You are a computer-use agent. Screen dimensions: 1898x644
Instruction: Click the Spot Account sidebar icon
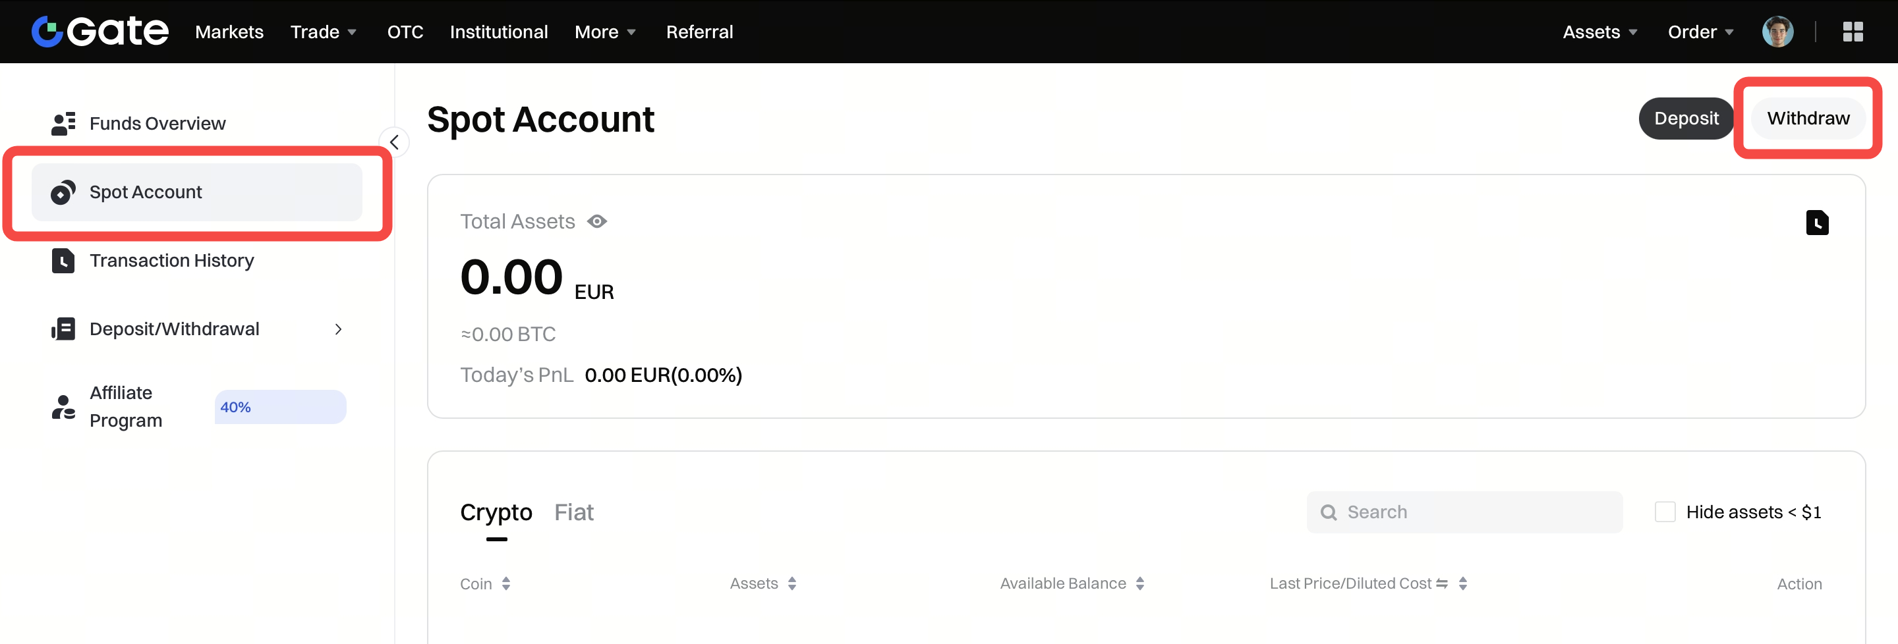pos(63,192)
